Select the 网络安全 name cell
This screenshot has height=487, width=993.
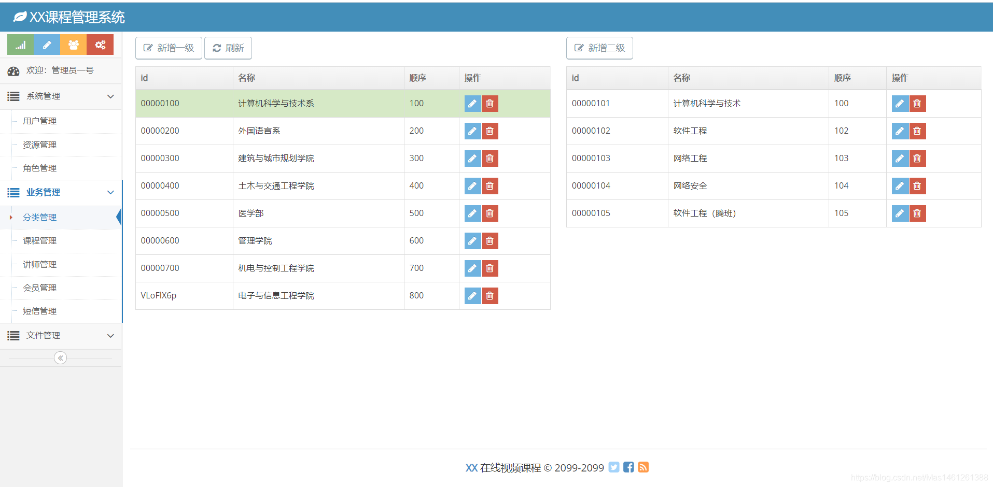point(748,186)
